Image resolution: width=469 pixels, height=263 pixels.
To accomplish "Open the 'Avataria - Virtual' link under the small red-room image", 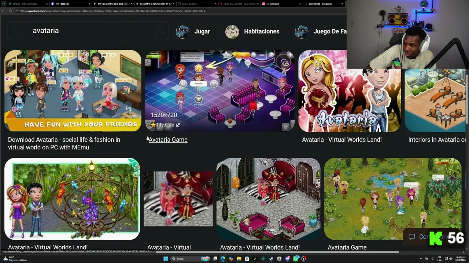I will 169,247.
